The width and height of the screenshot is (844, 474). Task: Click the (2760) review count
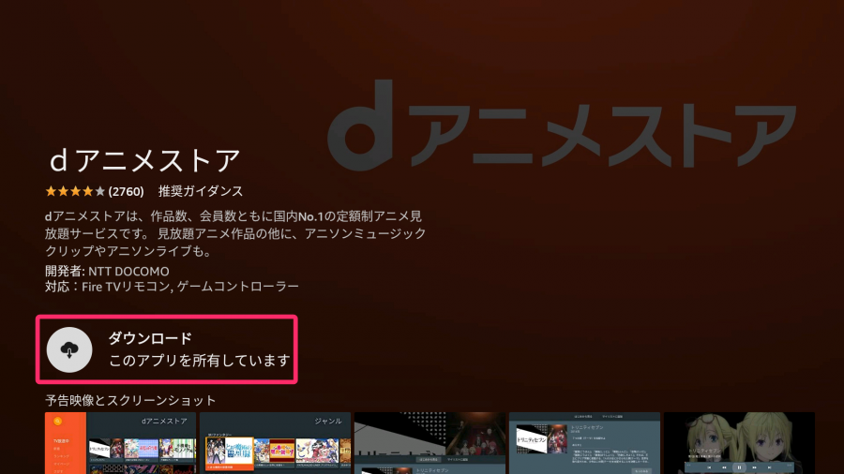[126, 191]
